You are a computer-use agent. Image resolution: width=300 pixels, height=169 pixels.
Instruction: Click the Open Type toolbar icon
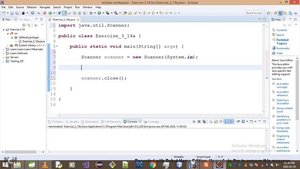pyautogui.click(x=125, y=13)
